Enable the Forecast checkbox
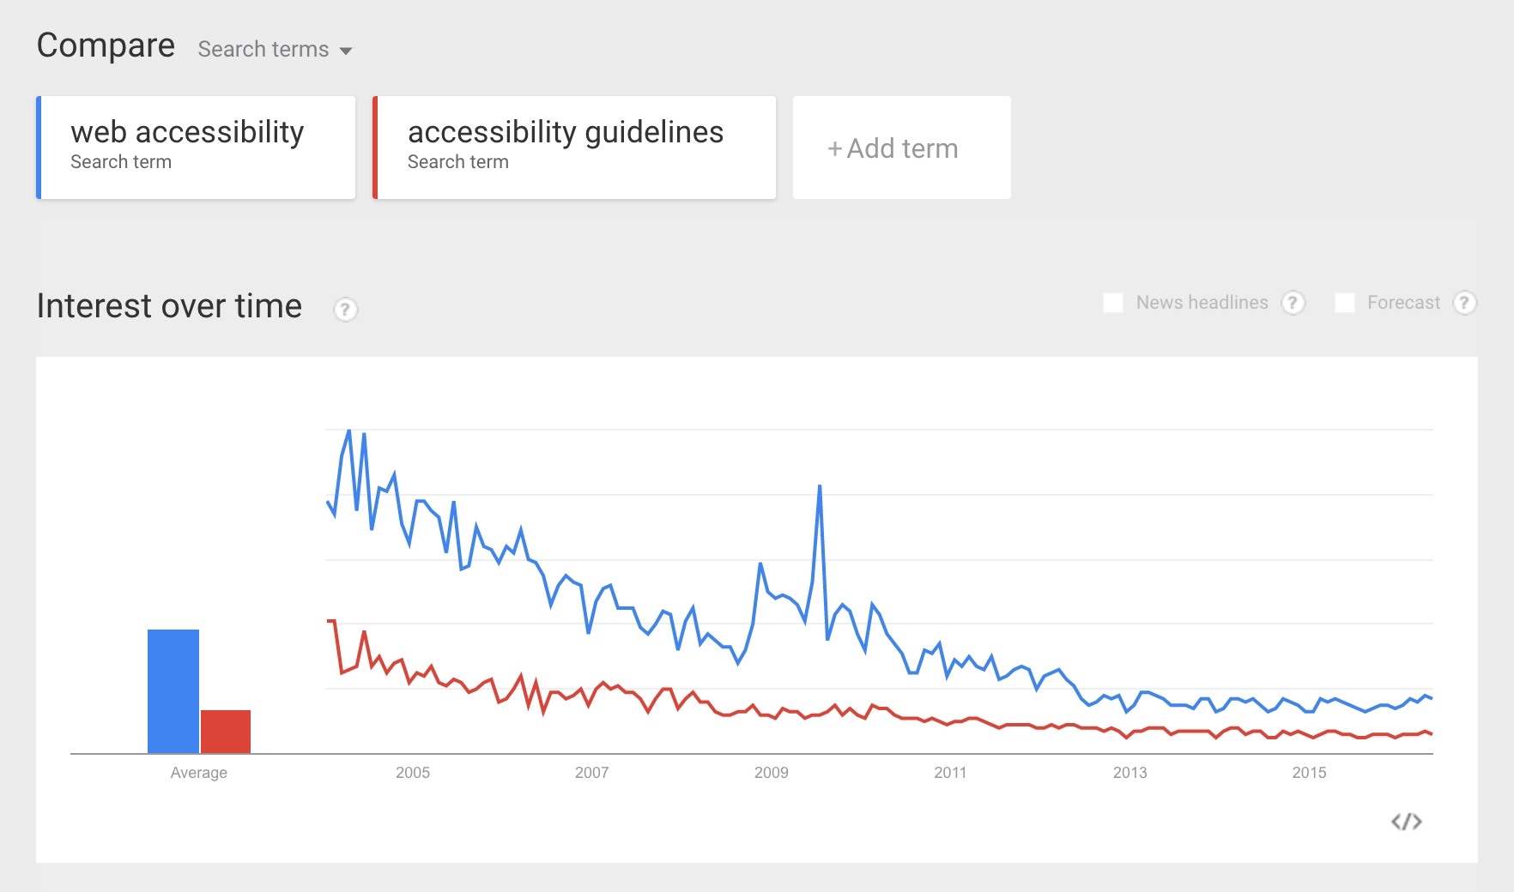This screenshot has height=892, width=1514. 1345,303
